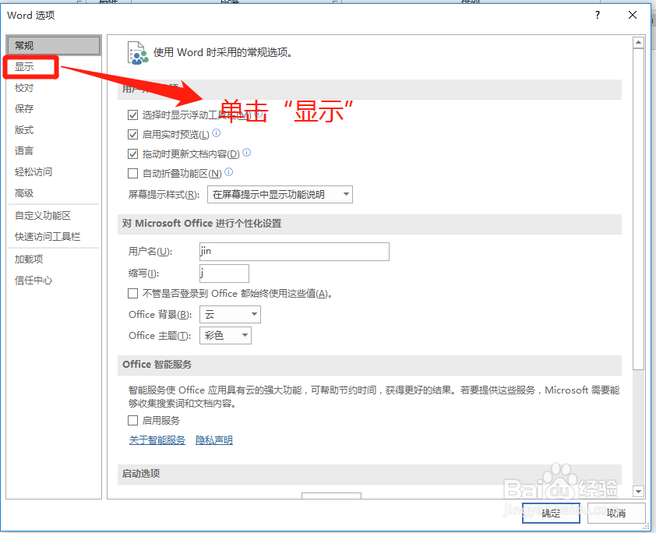Click the scrollbar down arrow
Image resolution: width=656 pixels, height=533 pixels.
pyautogui.click(x=638, y=492)
